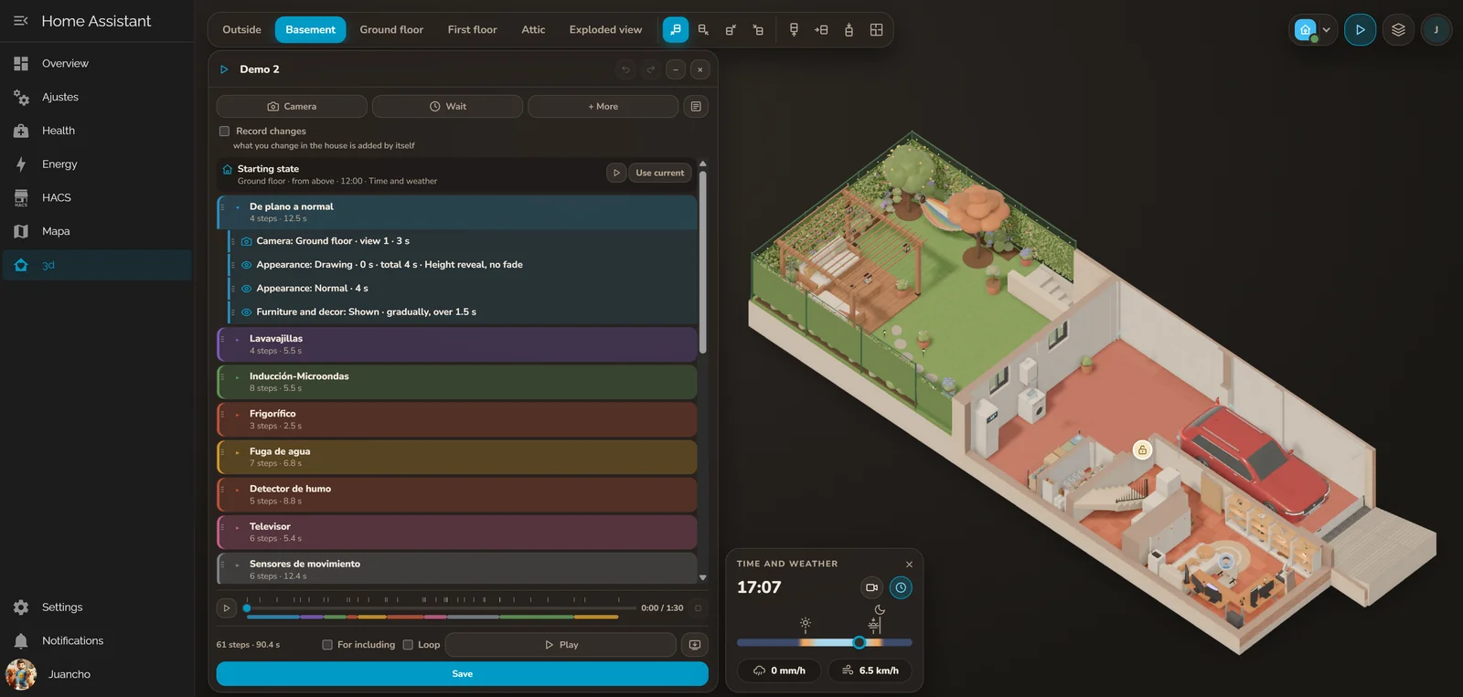Expand the Frigorífico group

point(238,414)
